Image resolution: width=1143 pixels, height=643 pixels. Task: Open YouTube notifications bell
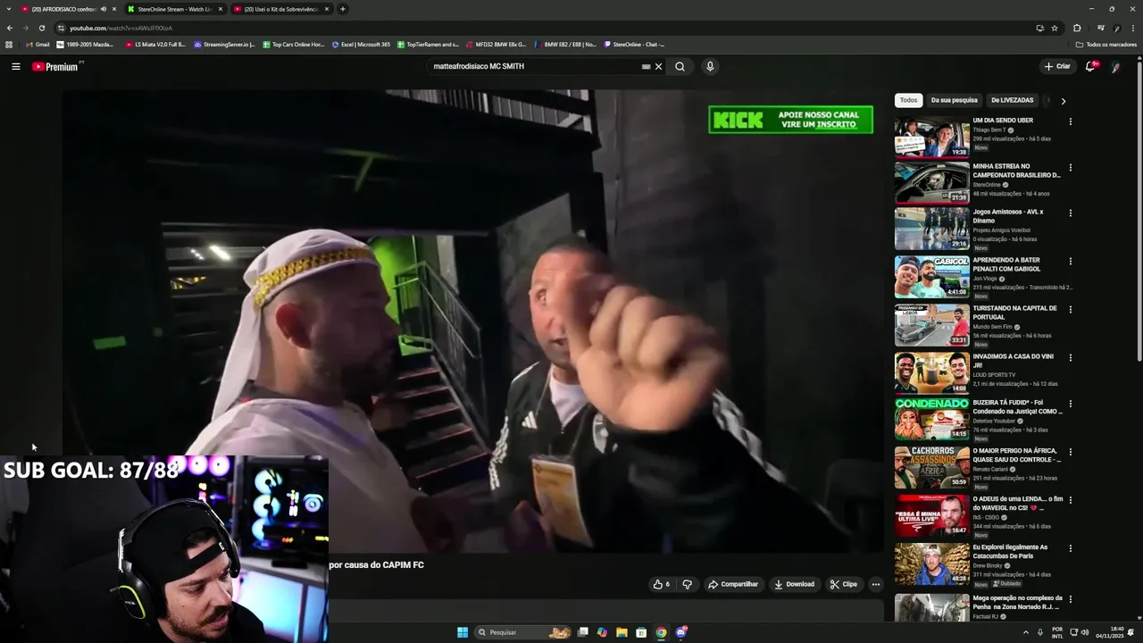(1090, 66)
